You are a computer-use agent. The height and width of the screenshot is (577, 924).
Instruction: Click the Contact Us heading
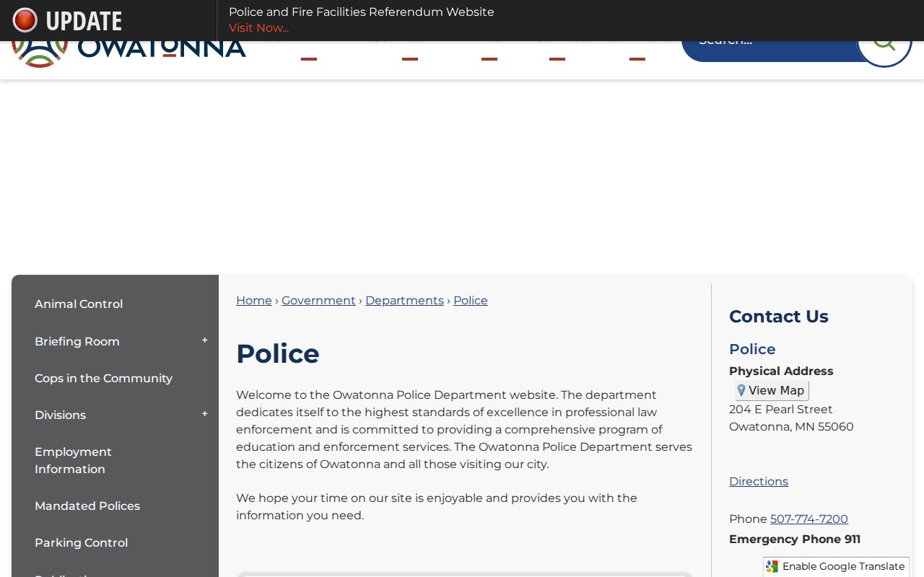point(779,317)
